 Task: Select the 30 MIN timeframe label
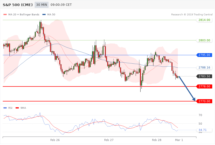(x=41, y=5)
